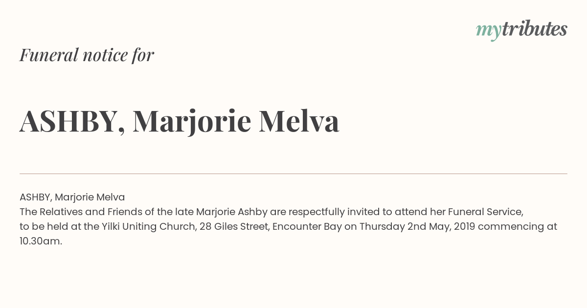Click the small "ASHBY, Marjorie Melva" line in notice
The width and height of the screenshot is (587, 308).
point(72,197)
